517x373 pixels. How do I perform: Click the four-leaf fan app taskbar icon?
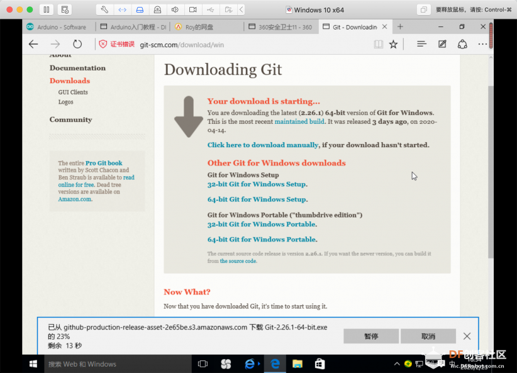(226, 364)
